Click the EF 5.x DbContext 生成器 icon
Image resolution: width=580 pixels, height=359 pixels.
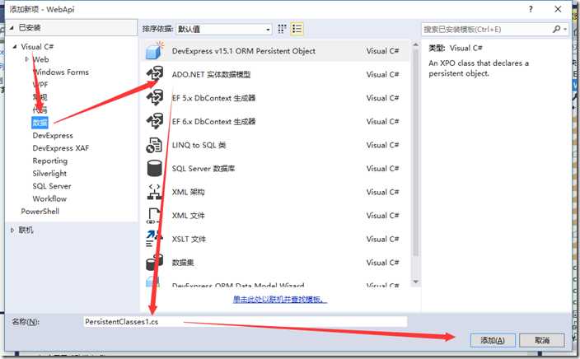155,98
